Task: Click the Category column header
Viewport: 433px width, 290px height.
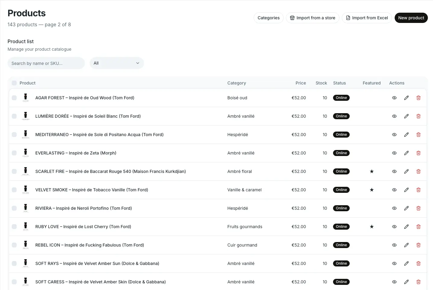Action: (x=237, y=83)
